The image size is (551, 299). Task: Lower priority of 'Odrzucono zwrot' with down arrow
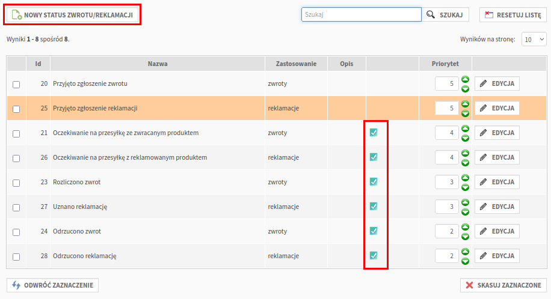click(465, 236)
